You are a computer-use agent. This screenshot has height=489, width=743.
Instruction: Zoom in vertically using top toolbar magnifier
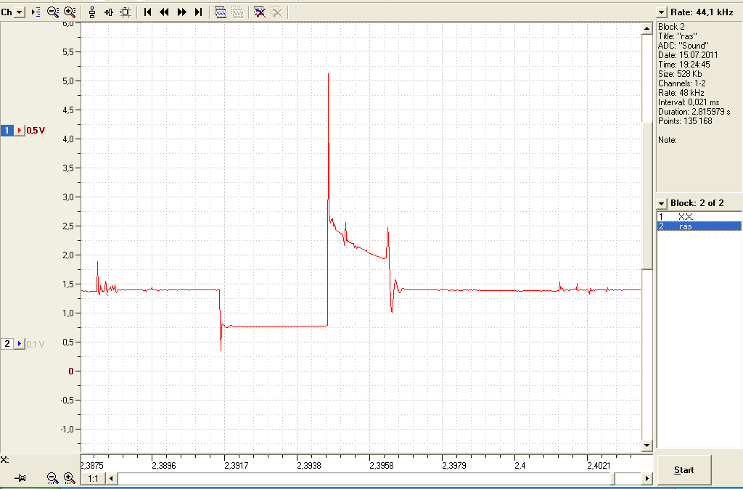click(x=70, y=12)
